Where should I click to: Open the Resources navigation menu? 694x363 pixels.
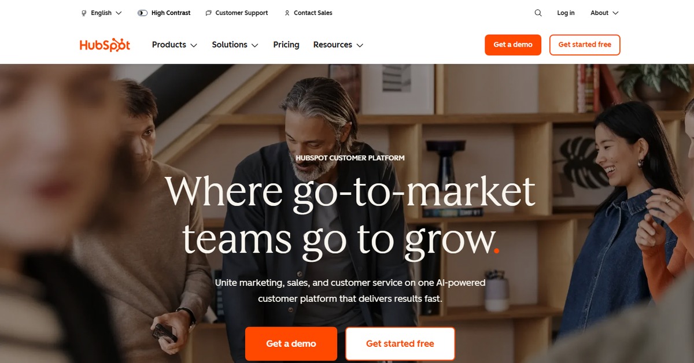click(x=338, y=45)
